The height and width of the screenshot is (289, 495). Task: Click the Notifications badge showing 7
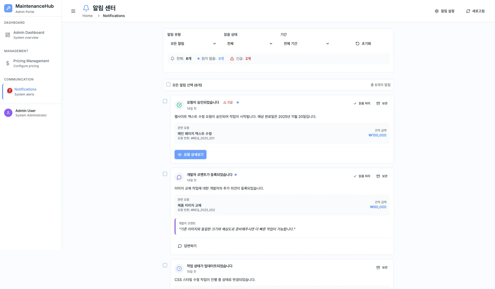click(10, 91)
